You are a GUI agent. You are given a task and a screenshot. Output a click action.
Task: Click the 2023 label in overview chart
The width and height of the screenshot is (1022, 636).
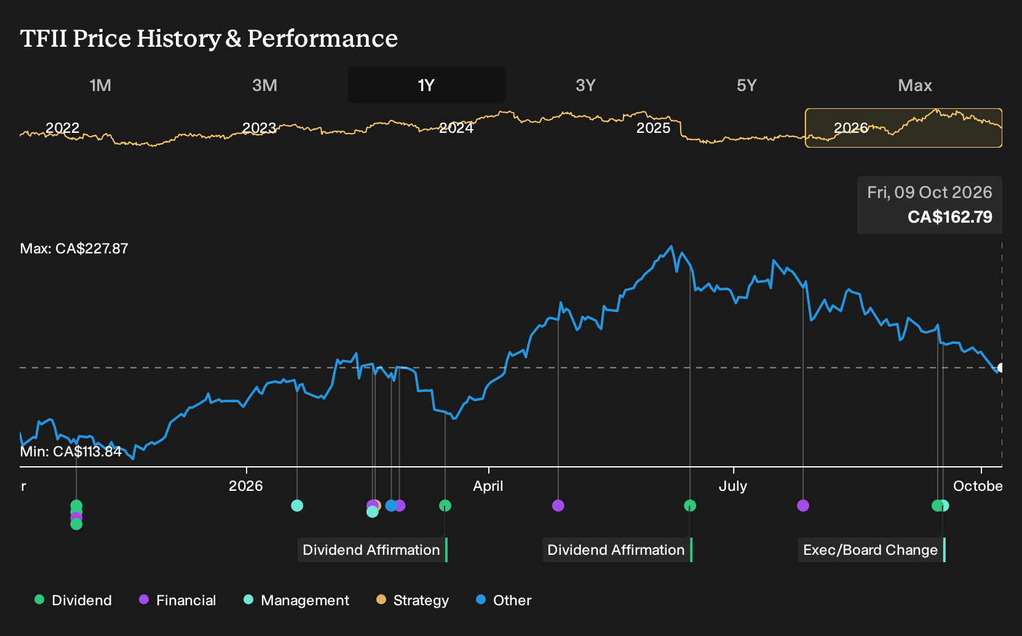pos(259,128)
